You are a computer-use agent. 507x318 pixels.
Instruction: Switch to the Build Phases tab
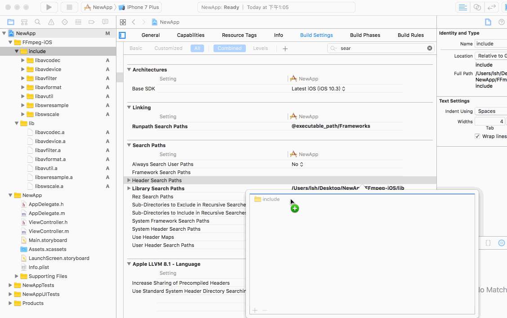365,35
